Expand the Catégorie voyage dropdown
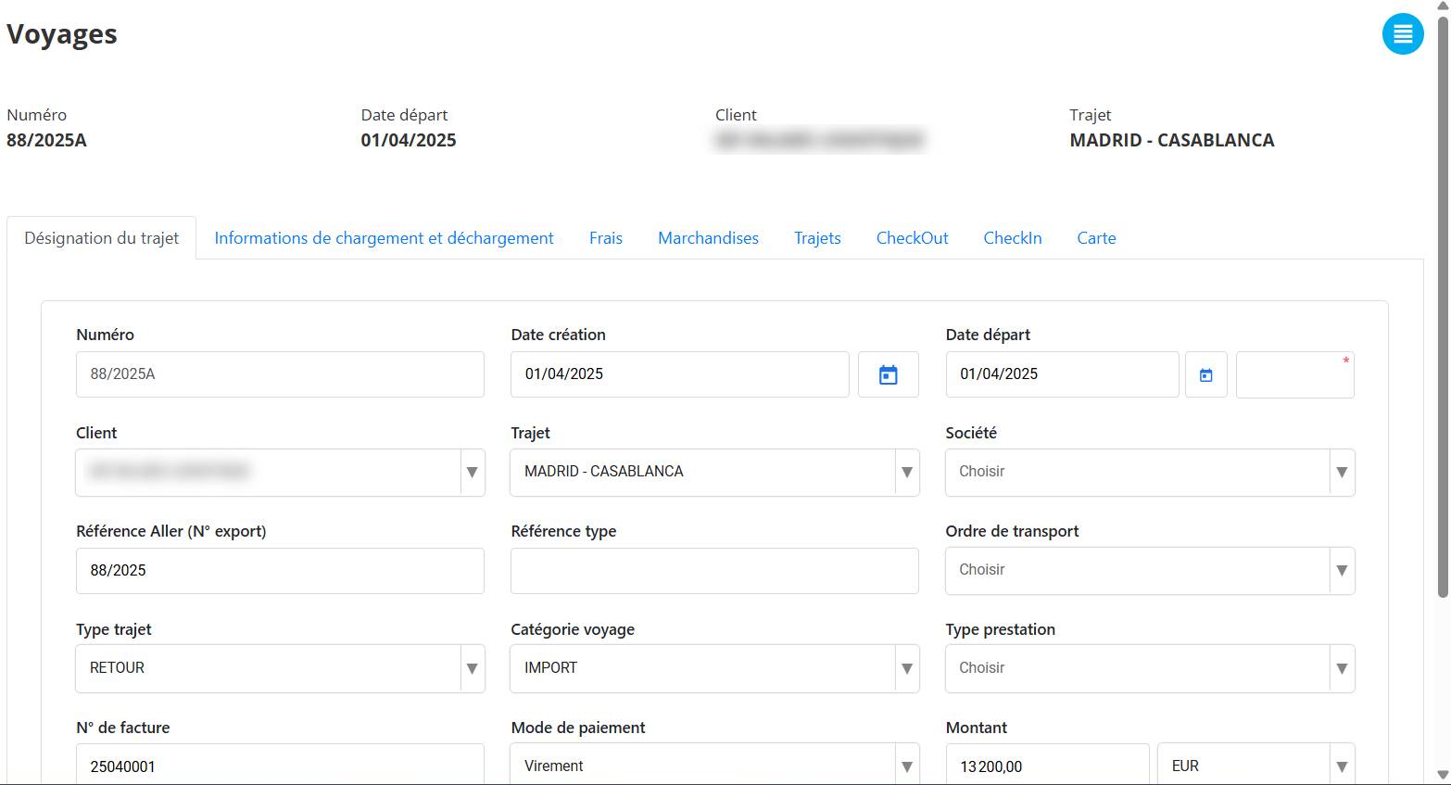The height and width of the screenshot is (785, 1451). tap(714, 668)
